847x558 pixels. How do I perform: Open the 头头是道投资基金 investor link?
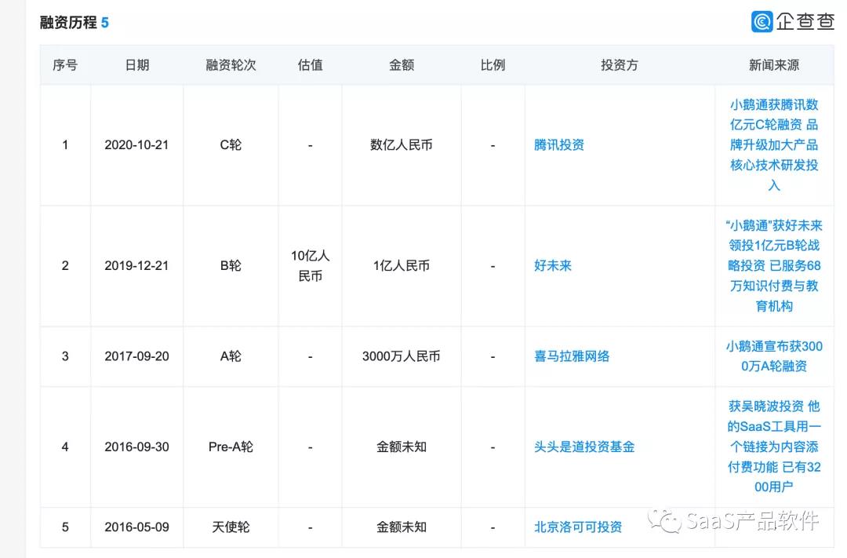[583, 447]
